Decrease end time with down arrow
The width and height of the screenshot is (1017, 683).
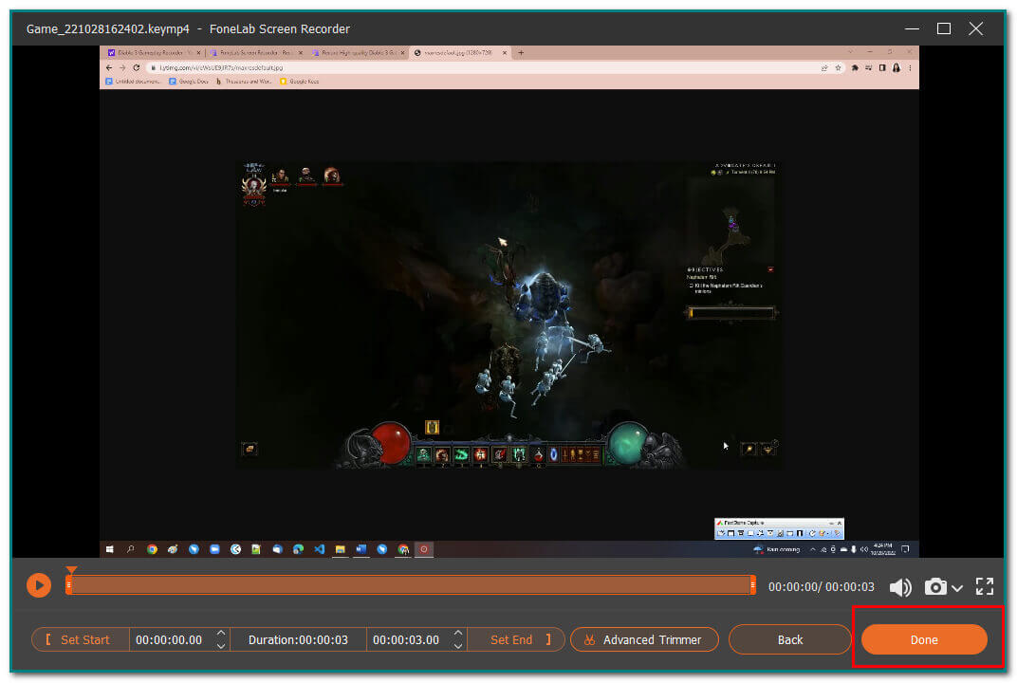[x=458, y=646]
